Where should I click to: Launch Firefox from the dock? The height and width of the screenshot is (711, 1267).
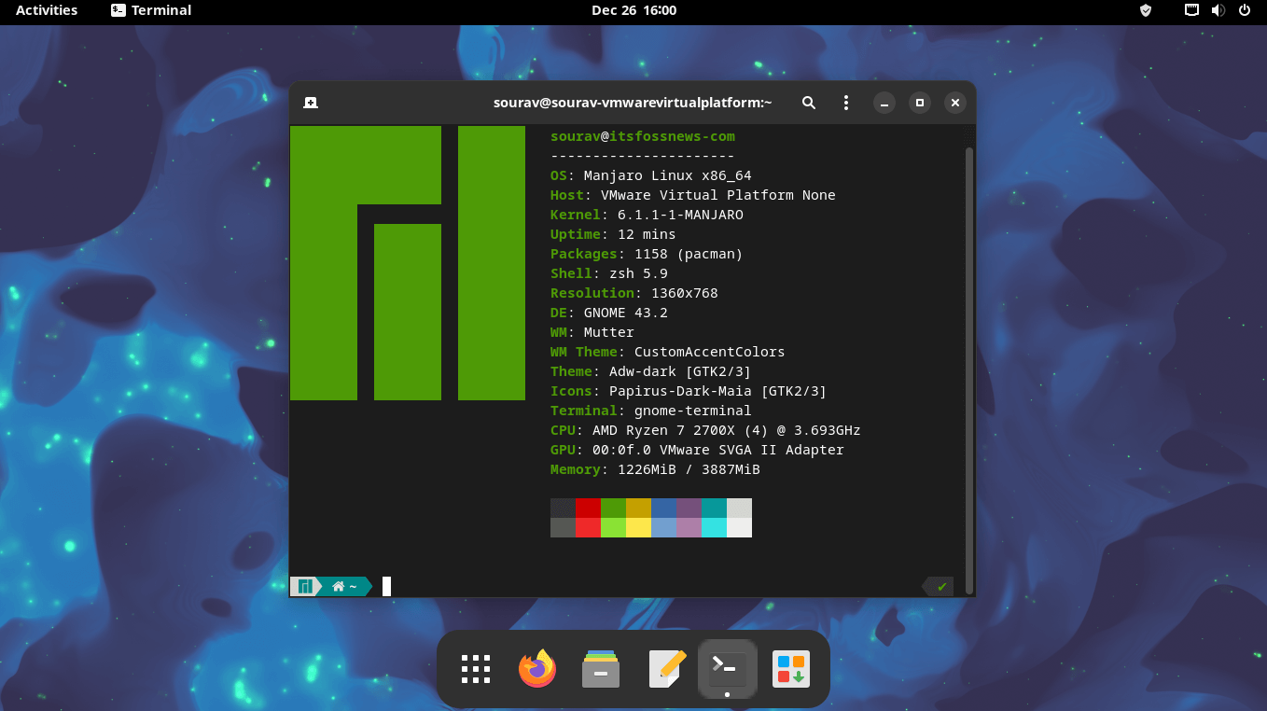click(x=536, y=668)
